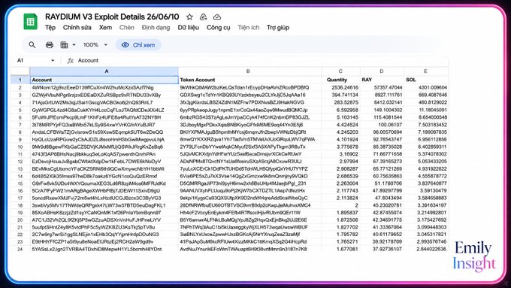This screenshot has width=511, height=288.
Task: Select column D header
Action: [382, 71]
